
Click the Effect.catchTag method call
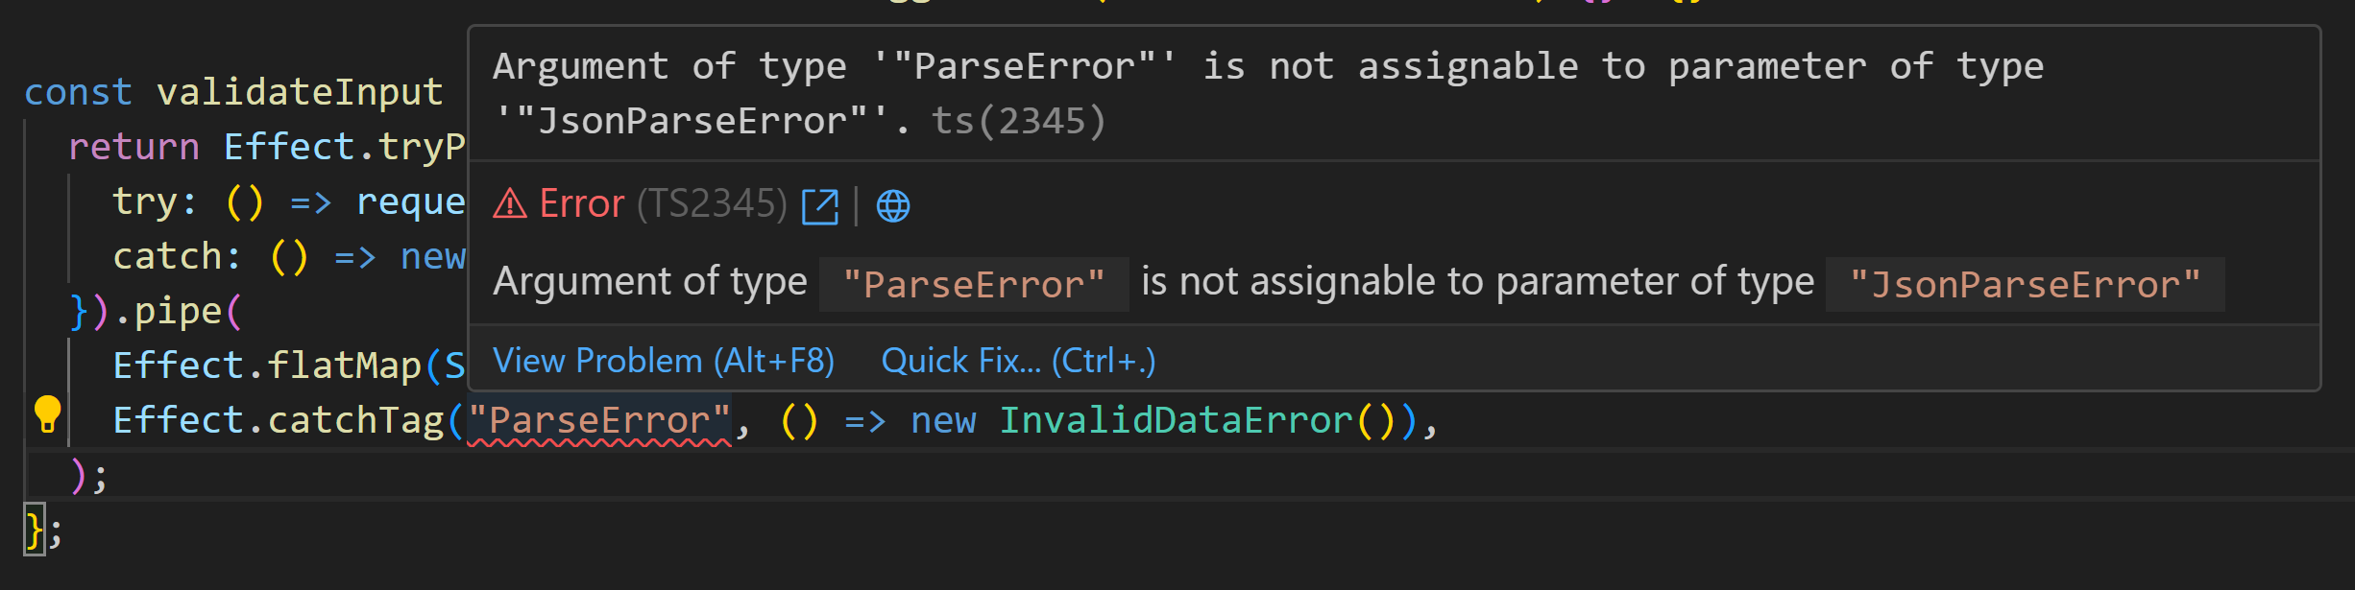point(279,421)
